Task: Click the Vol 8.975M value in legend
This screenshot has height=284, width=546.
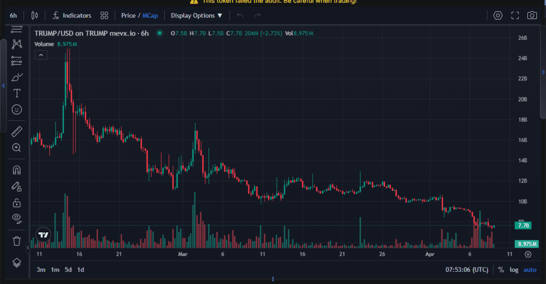Action: [x=299, y=34]
